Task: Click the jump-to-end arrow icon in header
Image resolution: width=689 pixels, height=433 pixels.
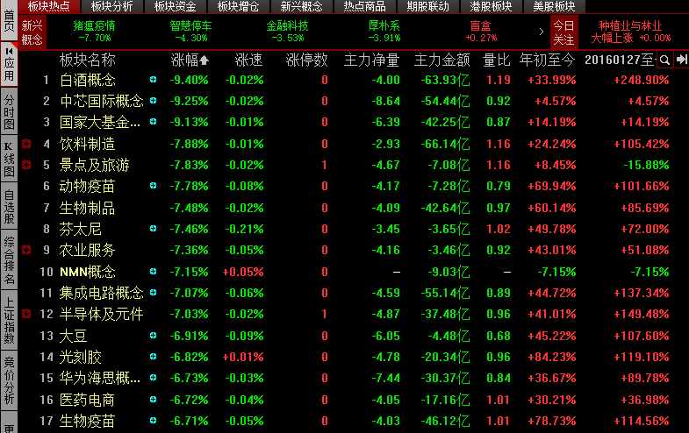Action: coord(681,60)
